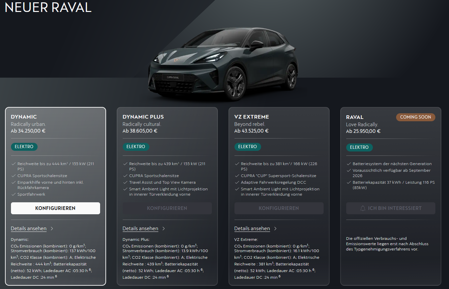Click KONFIGURIEREN on the Dynamic Plus card
449x289 pixels.
coord(167,208)
